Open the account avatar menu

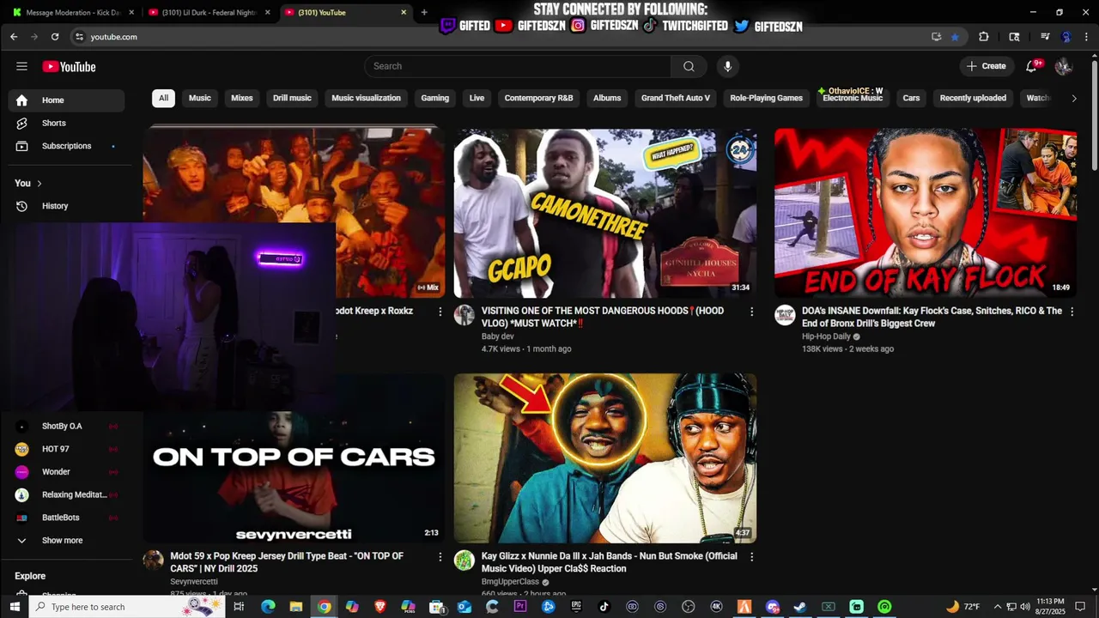tap(1063, 66)
